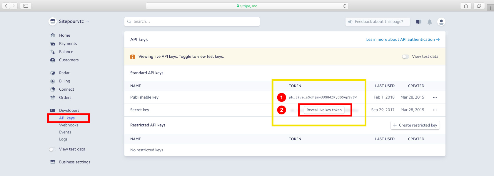This screenshot has height=176, width=494.
Task: Open Orders section
Action: point(65,98)
